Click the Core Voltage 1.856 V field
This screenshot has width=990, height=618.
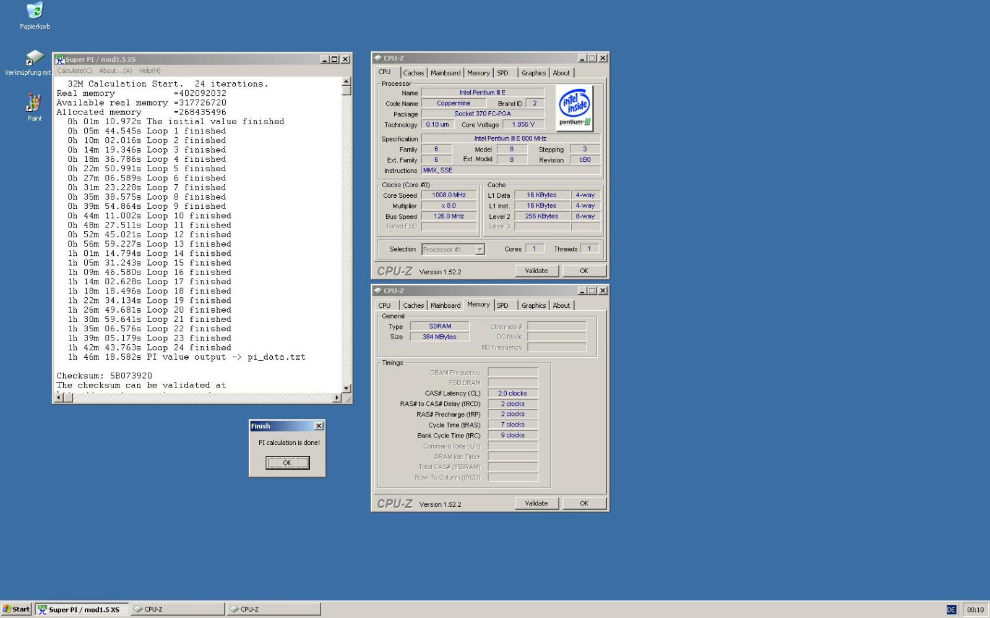(x=523, y=124)
